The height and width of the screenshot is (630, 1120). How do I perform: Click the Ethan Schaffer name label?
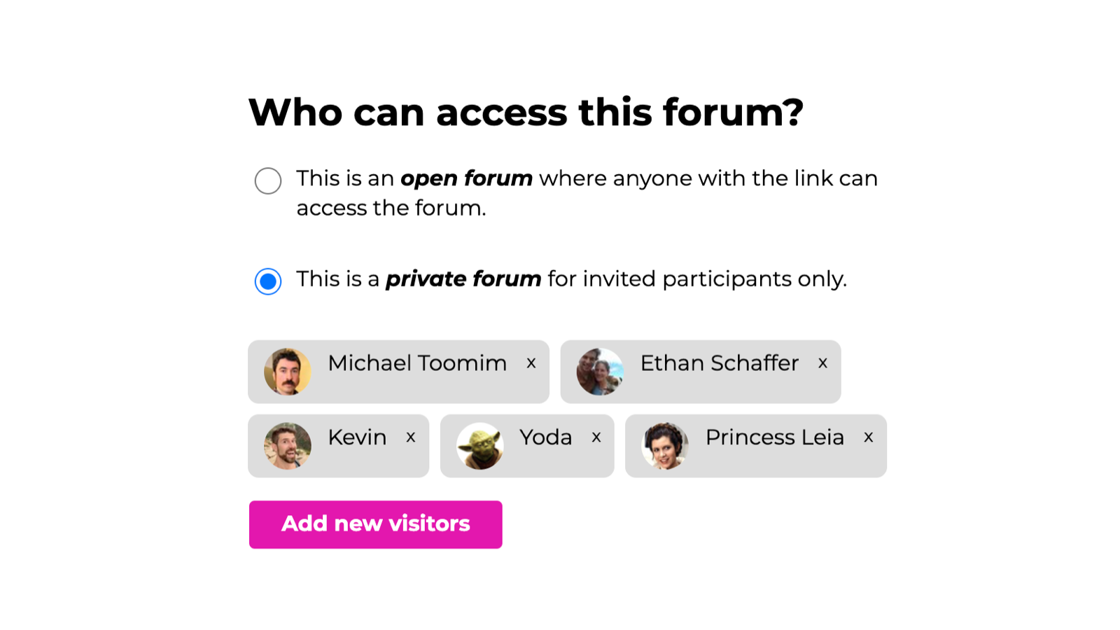click(x=720, y=363)
